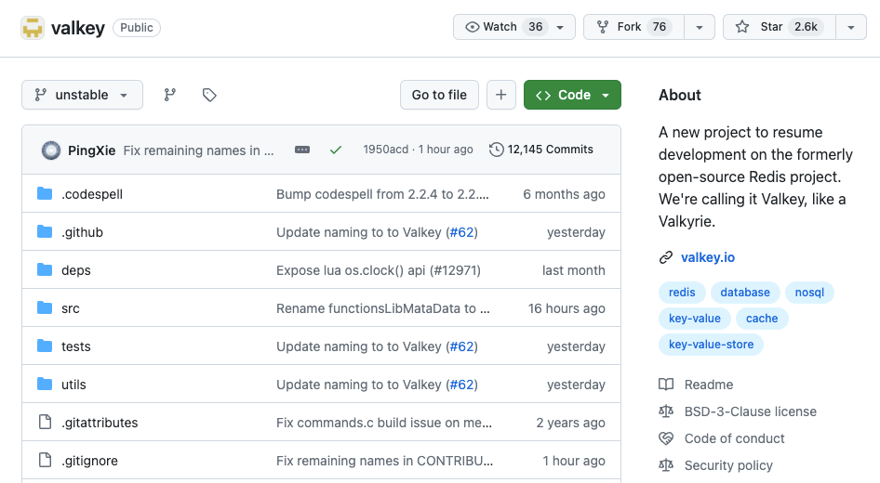Image resolution: width=880 pixels, height=483 pixels.
Task: Open the green Code dropdown
Action: point(572,95)
